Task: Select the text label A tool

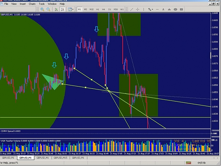Action: pyautogui.click(x=163, y=9)
